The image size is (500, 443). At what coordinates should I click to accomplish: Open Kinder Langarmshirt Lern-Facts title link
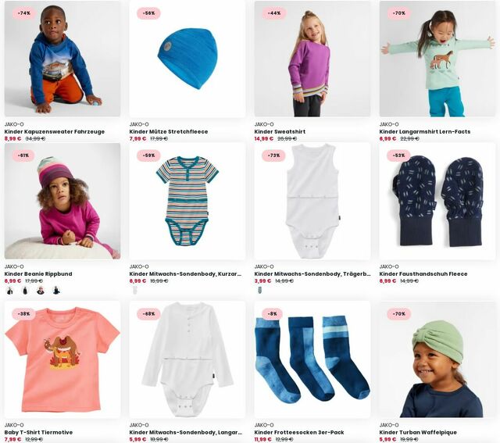pos(425,131)
